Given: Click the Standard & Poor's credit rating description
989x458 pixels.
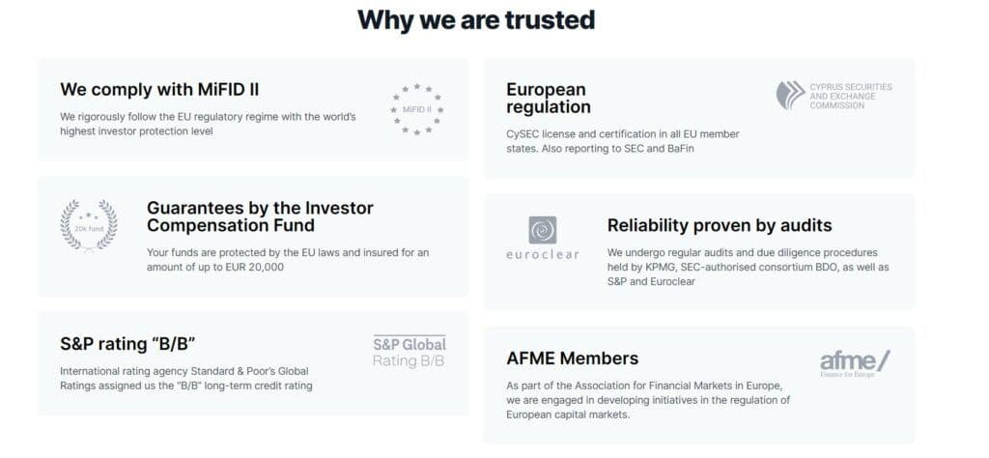Looking at the screenshot, I should click(185, 378).
